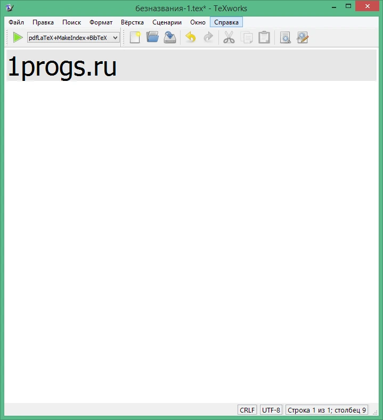Click the Open file folder icon
This screenshot has width=383, height=420.
[x=152, y=37]
